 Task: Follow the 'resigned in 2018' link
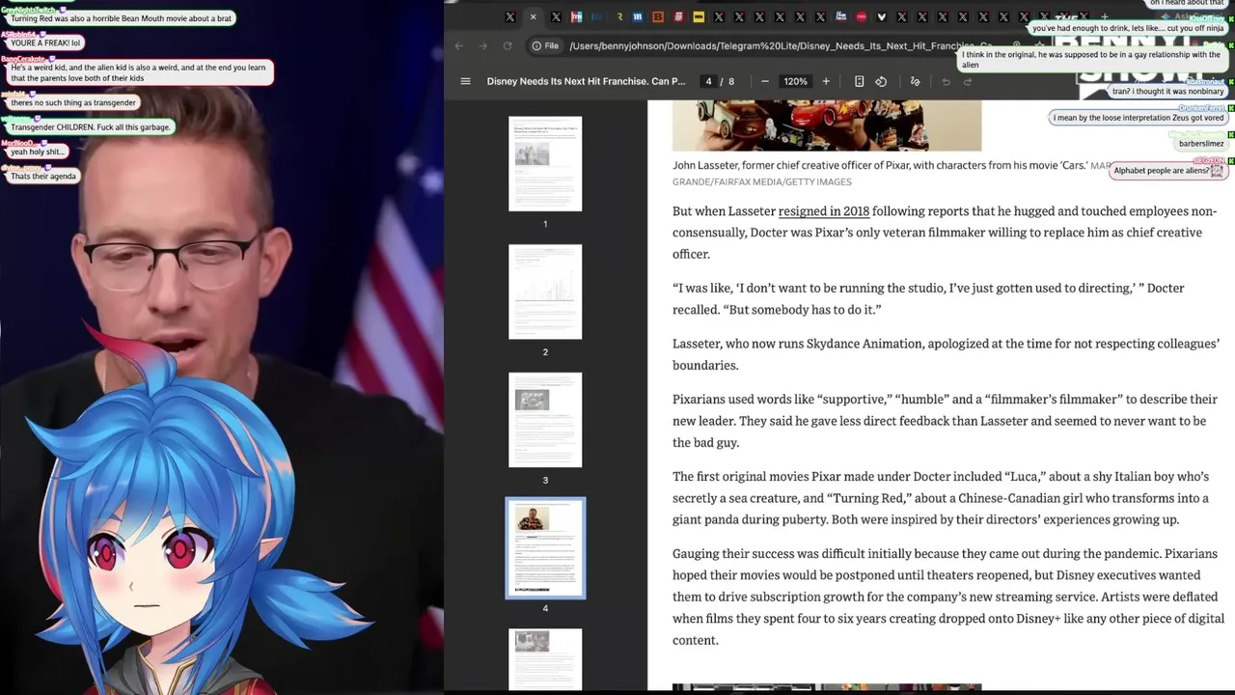click(x=824, y=210)
